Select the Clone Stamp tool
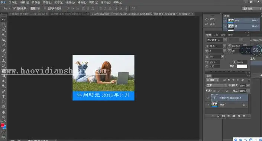The height and width of the screenshot is (141, 262). tap(3, 61)
